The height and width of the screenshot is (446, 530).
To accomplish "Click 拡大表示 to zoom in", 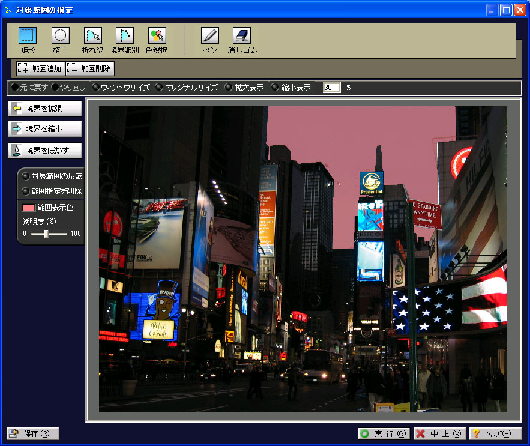I will [x=244, y=88].
